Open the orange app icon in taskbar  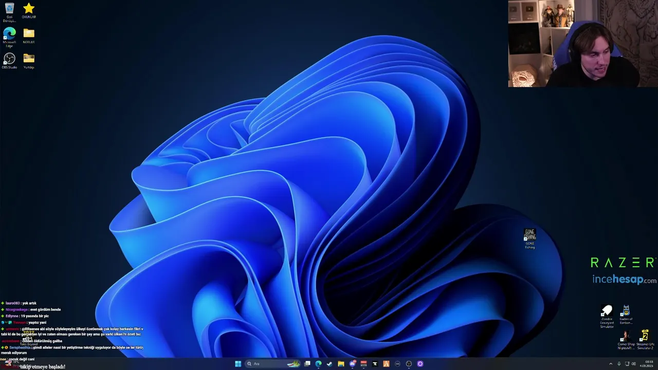click(x=386, y=364)
